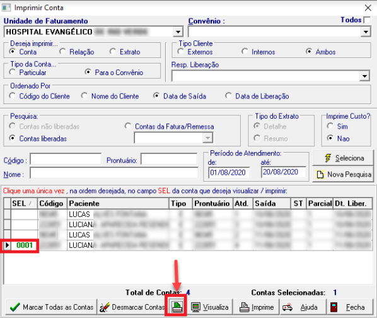
Task: Click Seleciona lightning bolt button
Action: pos(343,158)
